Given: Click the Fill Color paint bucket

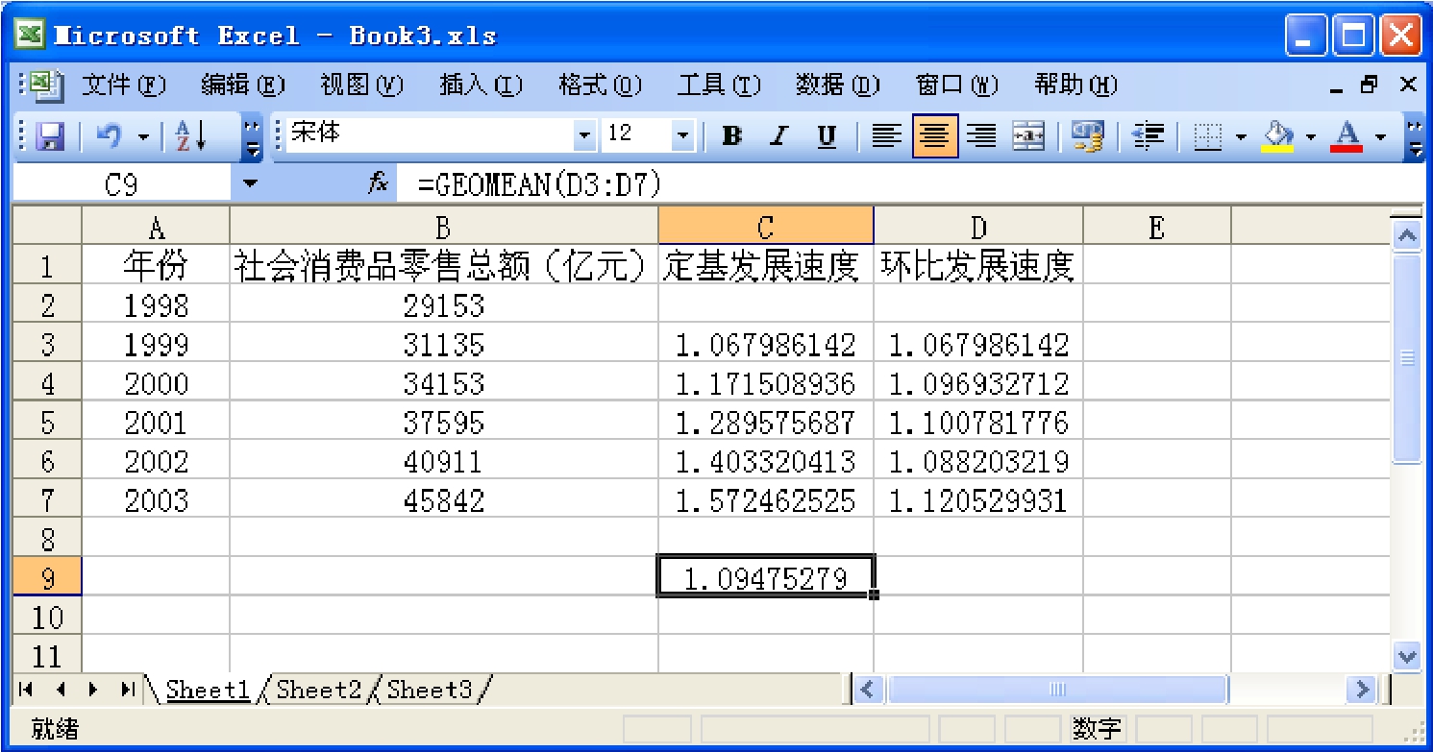Looking at the screenshot, I should (1277, 137).
